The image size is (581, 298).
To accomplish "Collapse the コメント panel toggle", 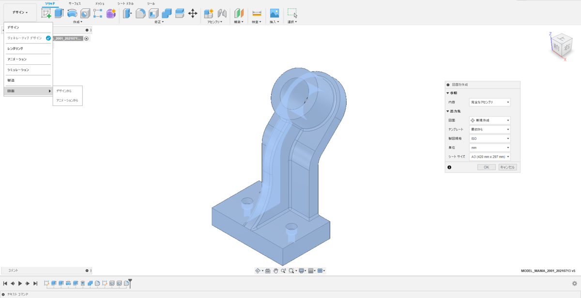I will pyautogui.click(x=87, y=270).
